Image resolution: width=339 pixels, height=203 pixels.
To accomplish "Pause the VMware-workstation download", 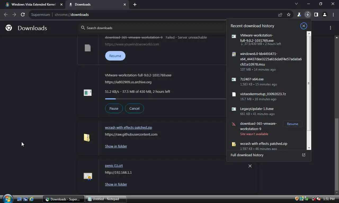I will (x=114, y=108).
